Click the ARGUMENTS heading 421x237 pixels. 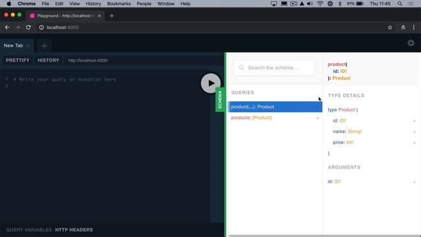tap(344, 167)
